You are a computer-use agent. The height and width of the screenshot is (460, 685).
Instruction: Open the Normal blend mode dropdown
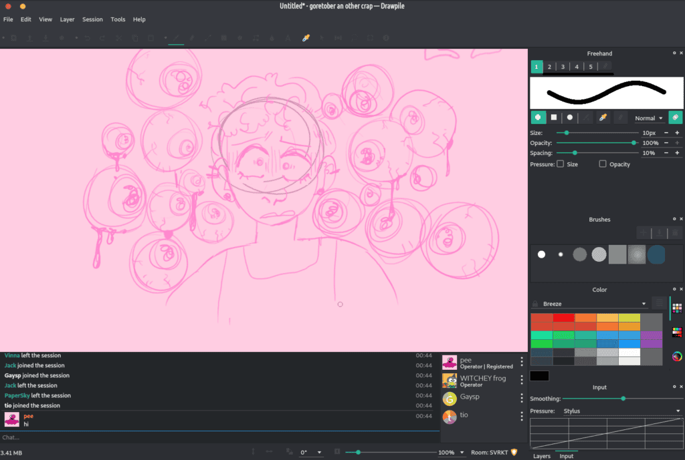pos(650,118)
